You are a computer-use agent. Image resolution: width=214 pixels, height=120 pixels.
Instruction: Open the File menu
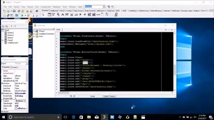[x=5, y=7]
